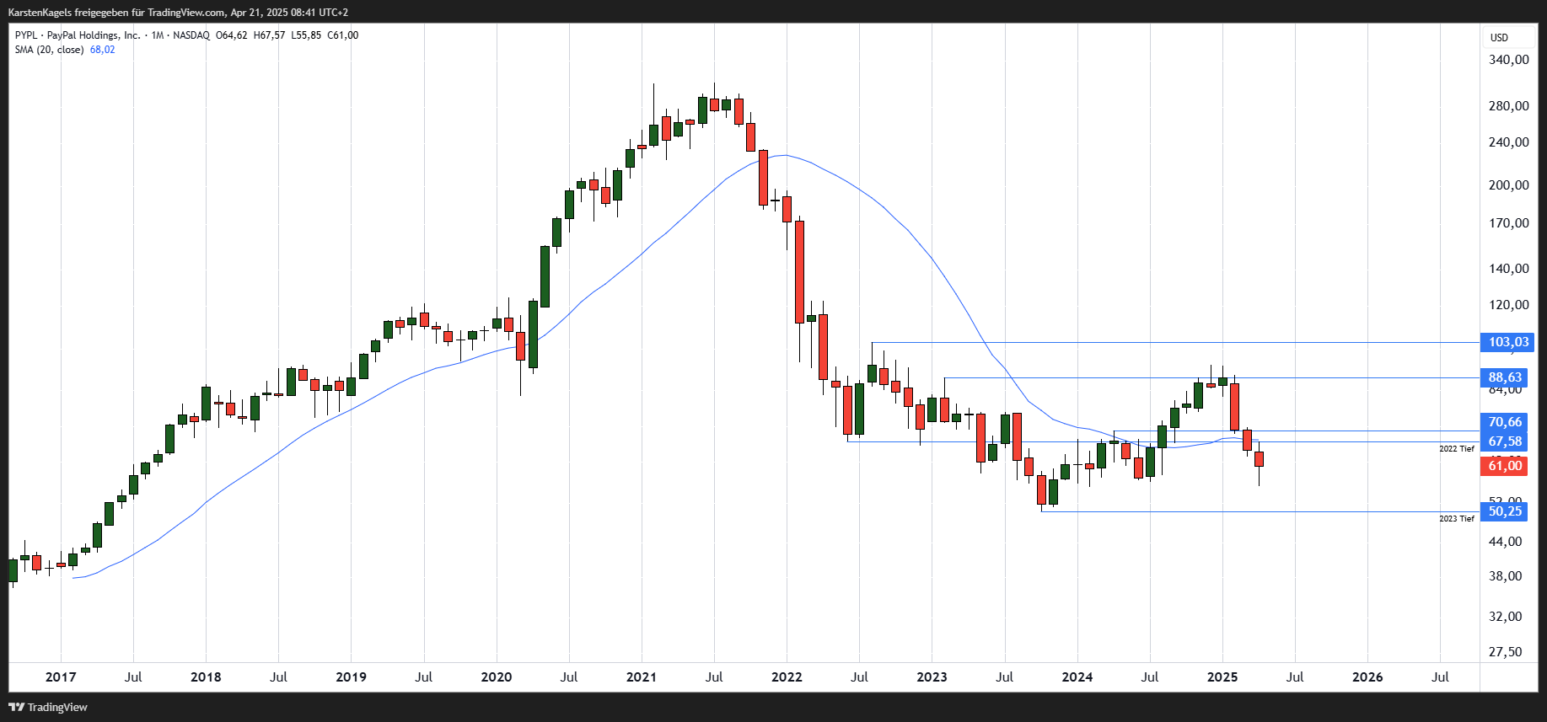1547x722 pixels.
Task: Click the 2017 label on time axis
Action: point(61,677)
